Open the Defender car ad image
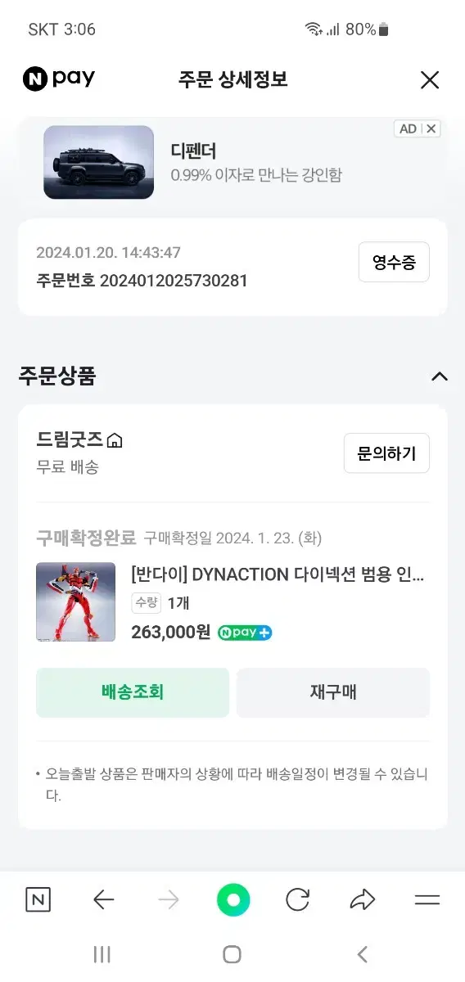The height and width of the screenshot is (982, 465). point(98,162)
